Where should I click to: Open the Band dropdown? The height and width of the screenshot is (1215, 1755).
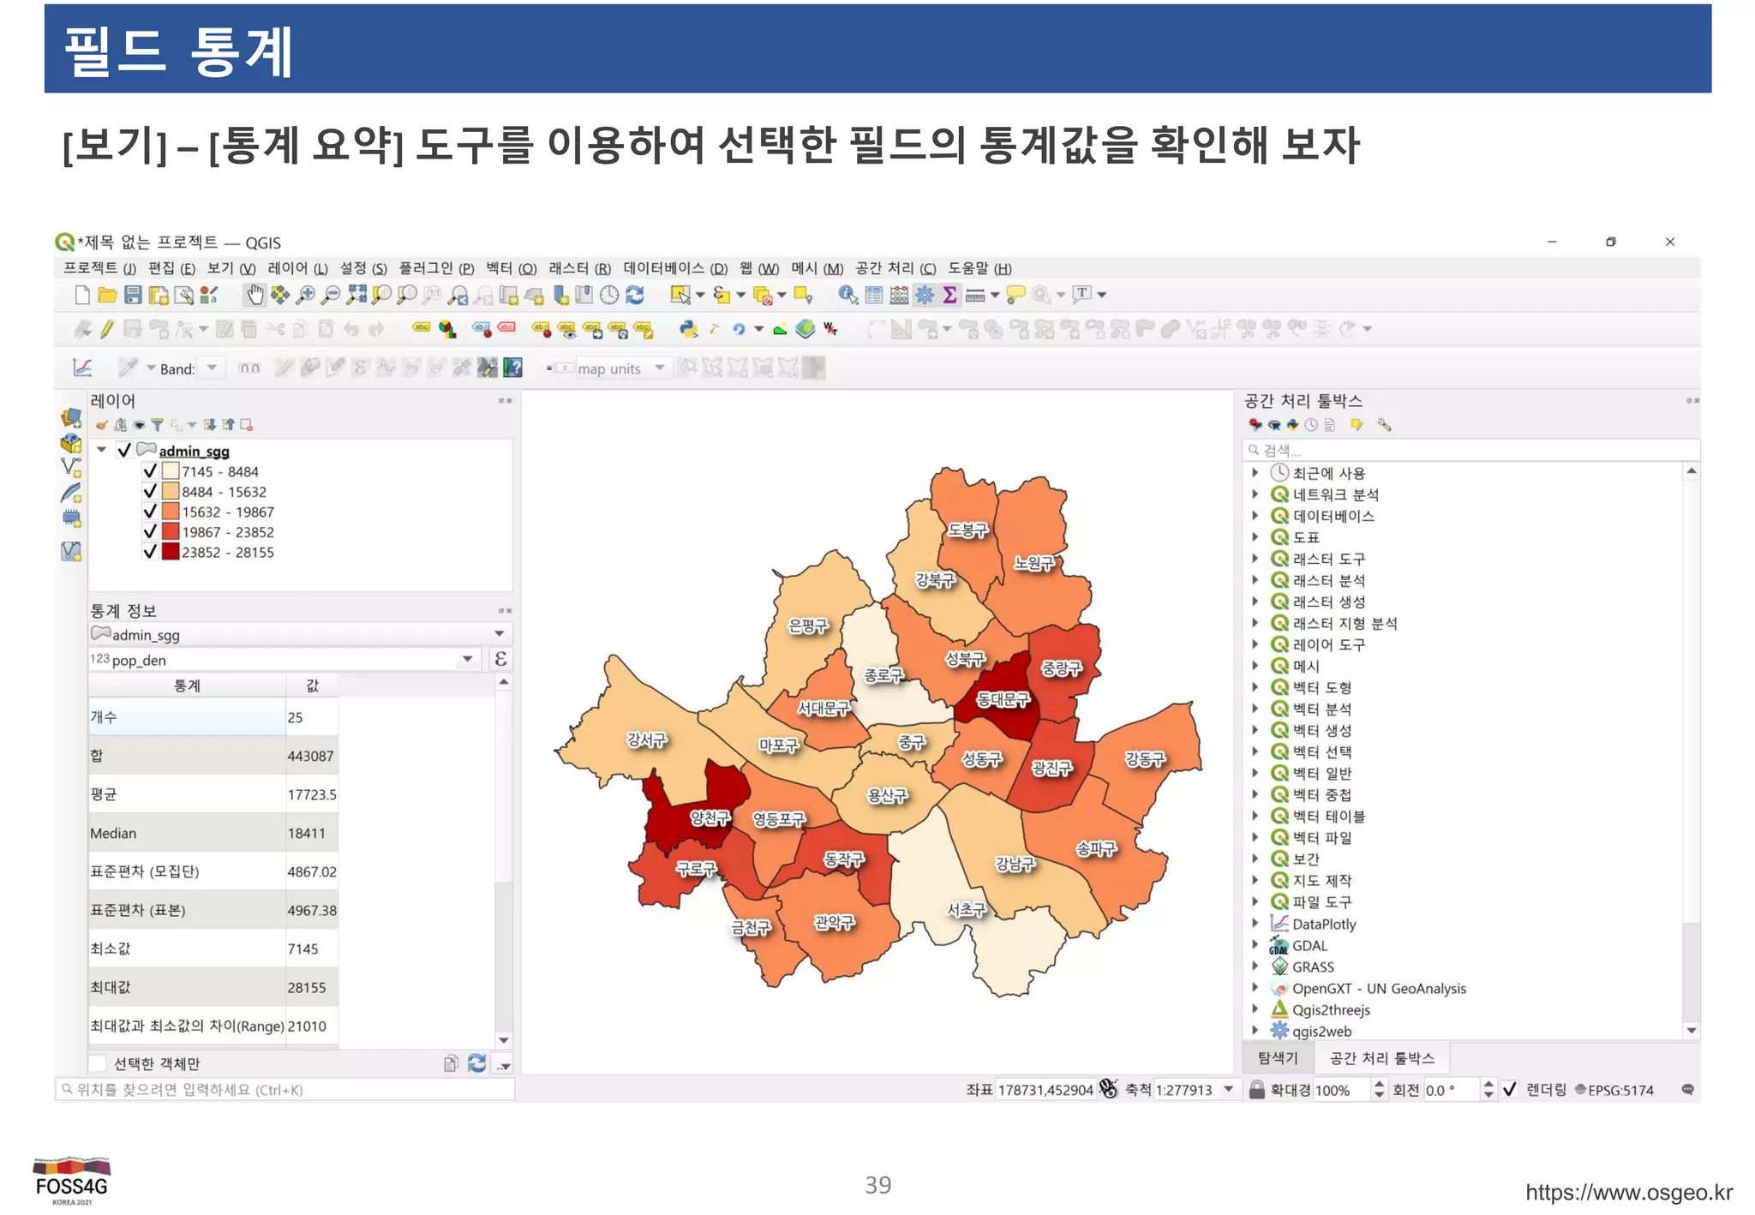pos(212,368)
